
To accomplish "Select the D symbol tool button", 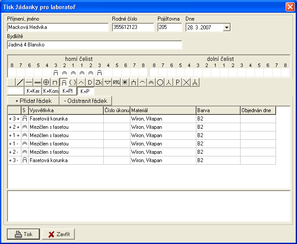I will click(90, 82).
